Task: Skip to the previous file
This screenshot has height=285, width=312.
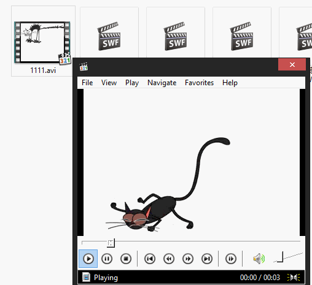Action: coord(150,259)
